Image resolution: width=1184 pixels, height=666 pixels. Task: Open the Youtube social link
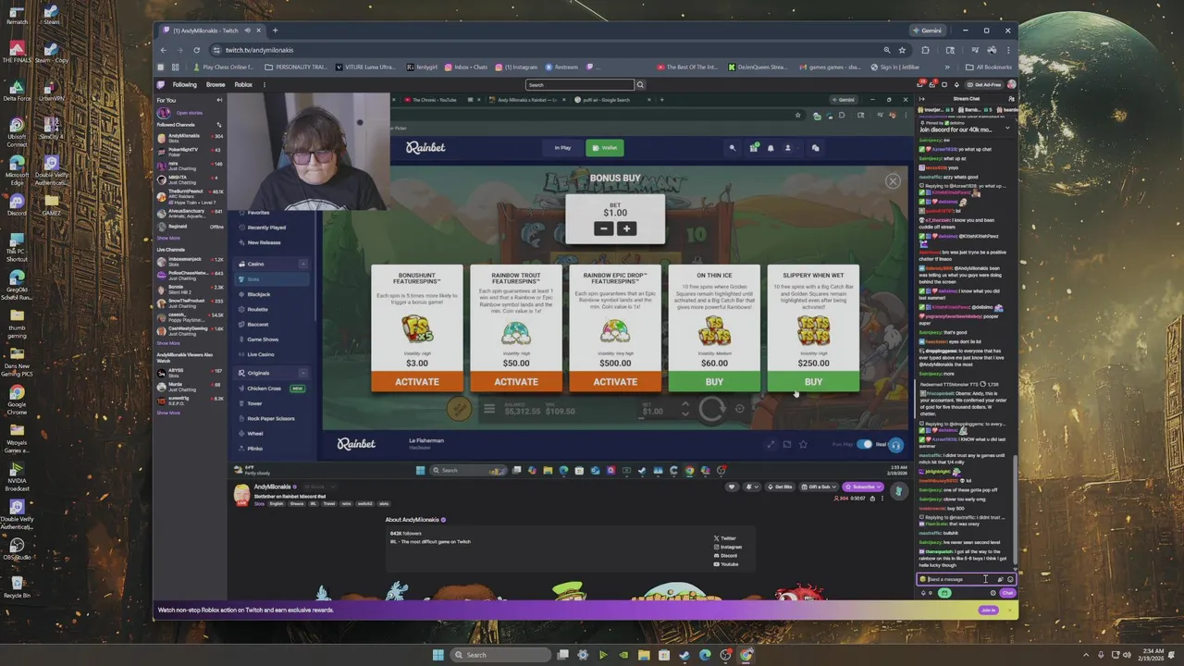pos(725,564)
